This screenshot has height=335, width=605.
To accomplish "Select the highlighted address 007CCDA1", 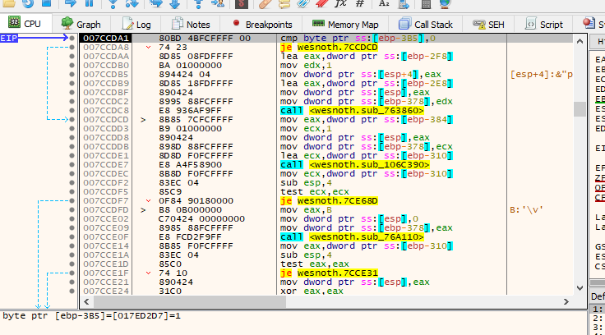I will click(x=105, y=38).
